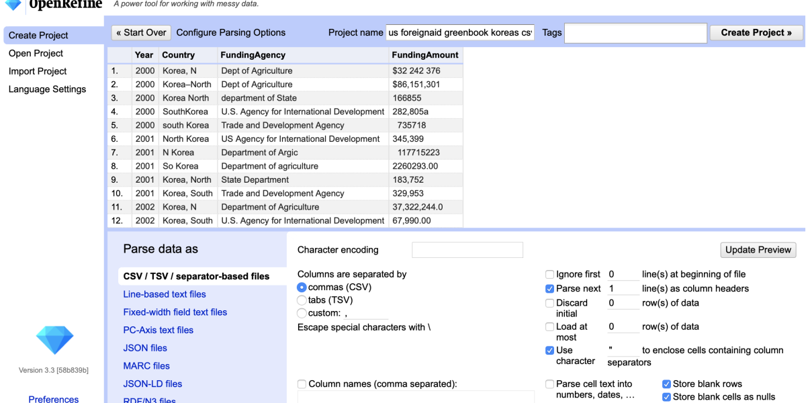Image resolution: width=806 pixels, height=403 pixels.
Task: Click the Character encoding field
Action: click(467, 250)
